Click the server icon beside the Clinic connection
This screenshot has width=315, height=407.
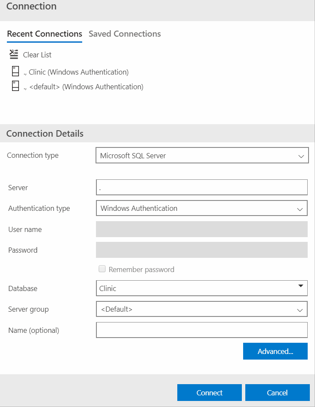[15, 71]
